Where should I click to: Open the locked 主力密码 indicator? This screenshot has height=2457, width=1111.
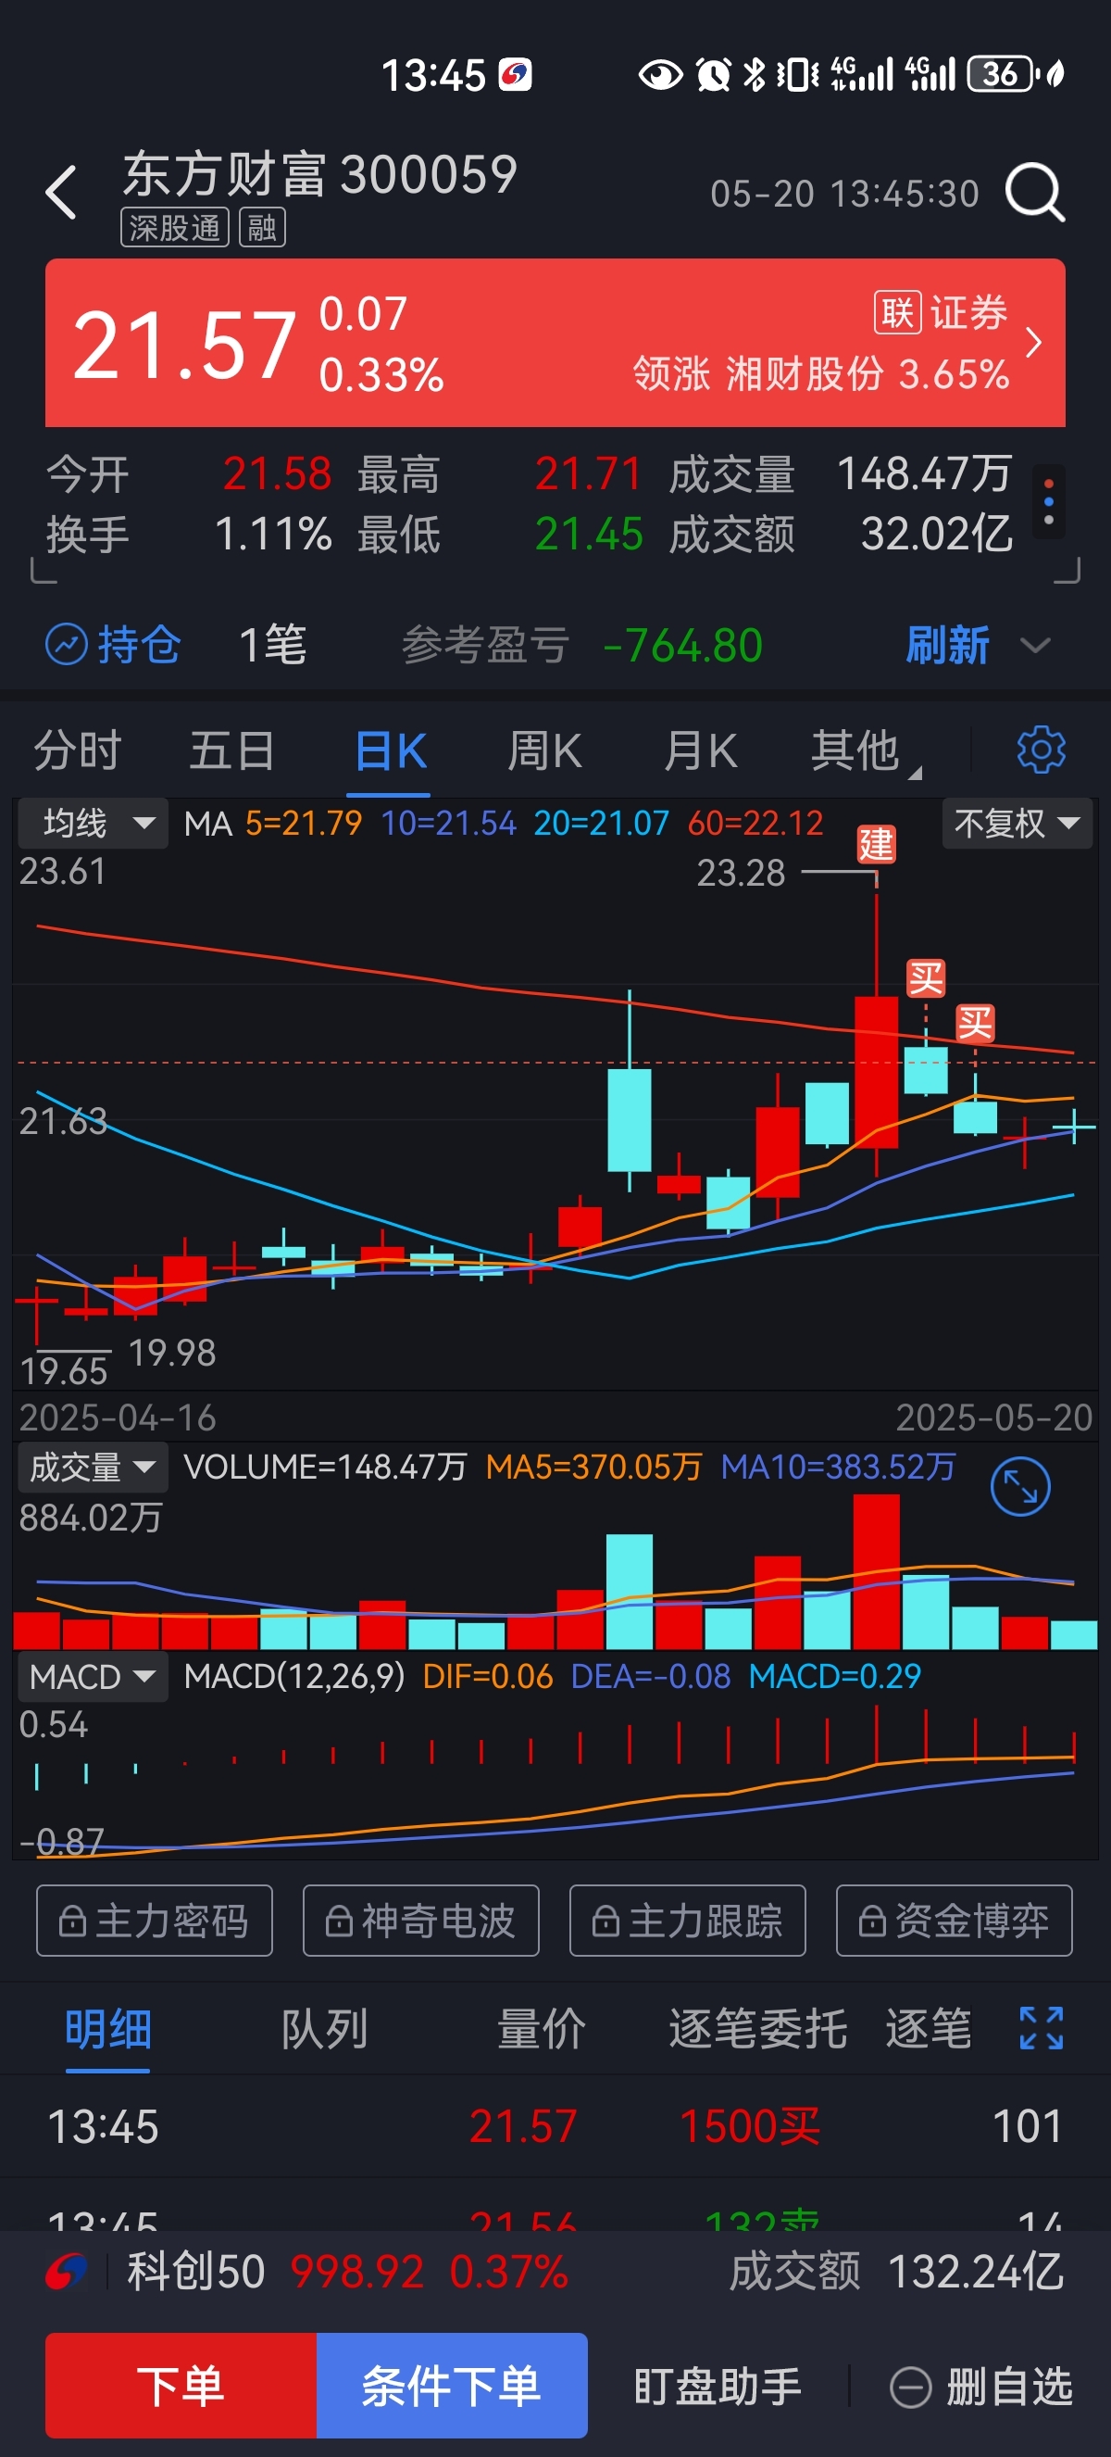click(155, 1920)
